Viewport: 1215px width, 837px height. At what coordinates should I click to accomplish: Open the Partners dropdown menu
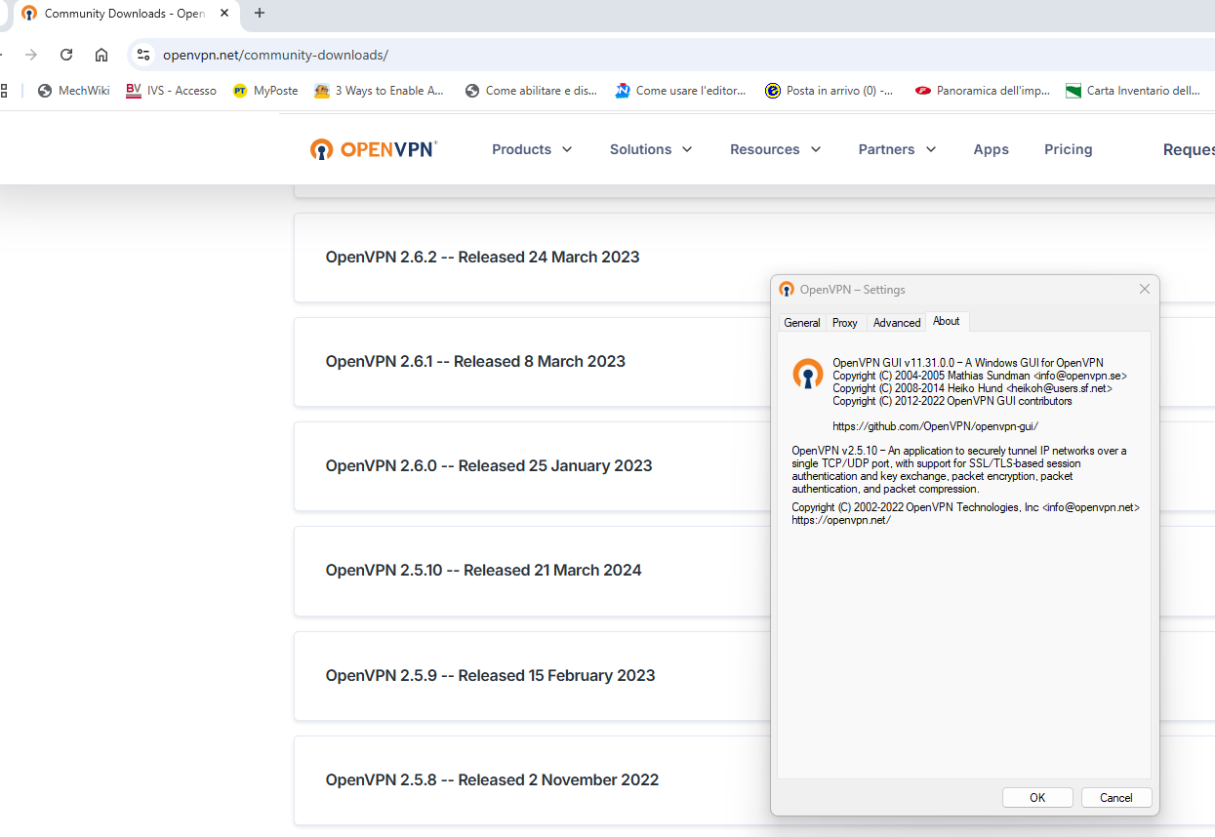[x=897, y=149]
